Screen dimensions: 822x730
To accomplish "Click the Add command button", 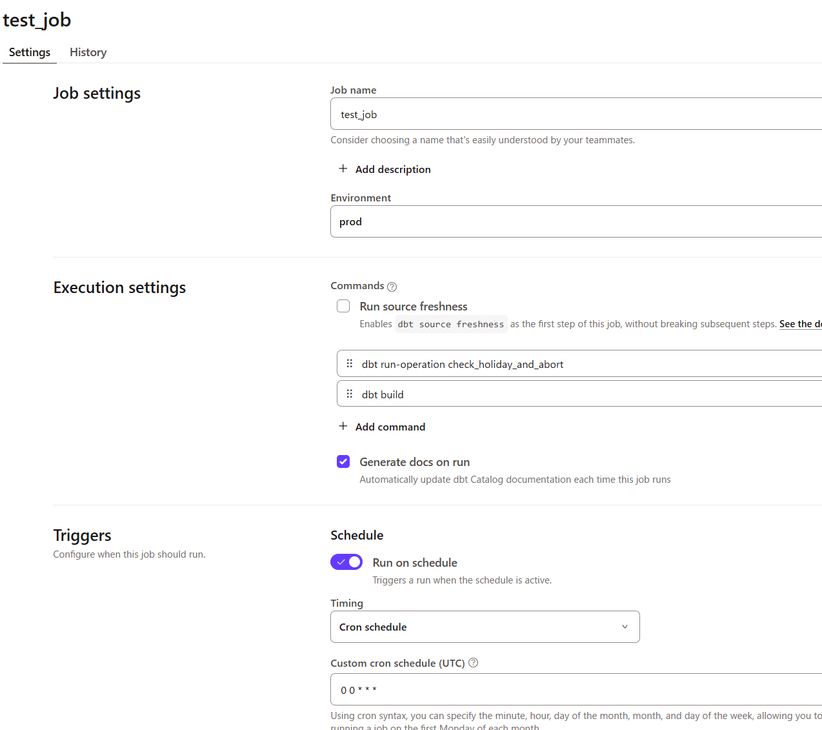I will [390, 427].
